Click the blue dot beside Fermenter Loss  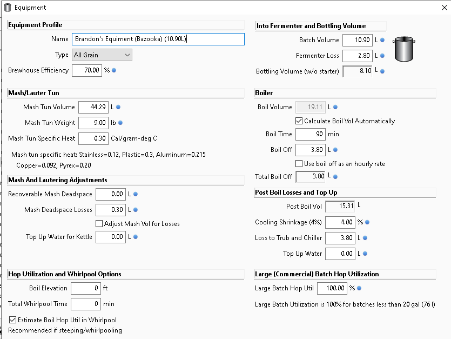pos(382,56)
